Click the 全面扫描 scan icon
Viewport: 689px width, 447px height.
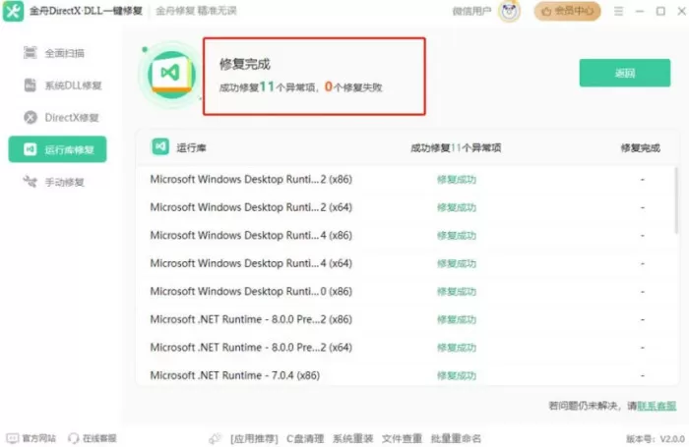[x=30, y=53]
